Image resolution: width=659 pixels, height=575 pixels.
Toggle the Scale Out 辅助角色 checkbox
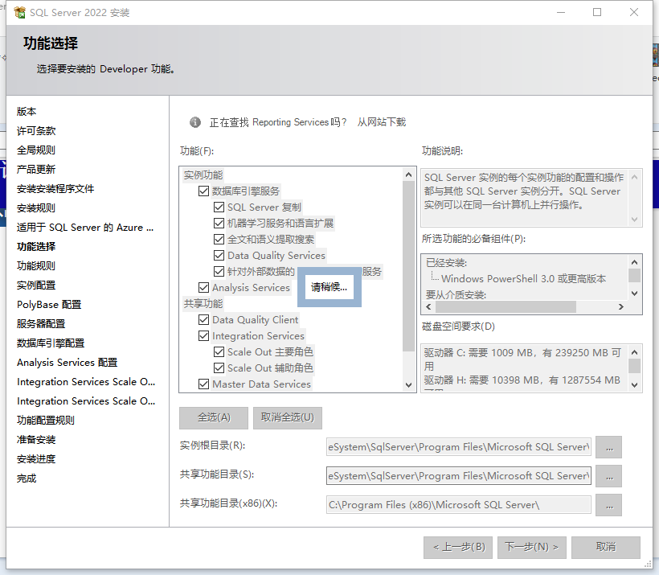coord(219,368)
